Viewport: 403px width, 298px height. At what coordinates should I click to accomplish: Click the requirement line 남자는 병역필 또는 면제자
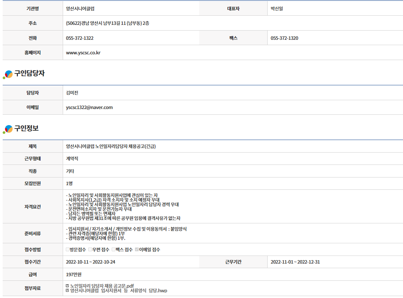tap(91, 214)
